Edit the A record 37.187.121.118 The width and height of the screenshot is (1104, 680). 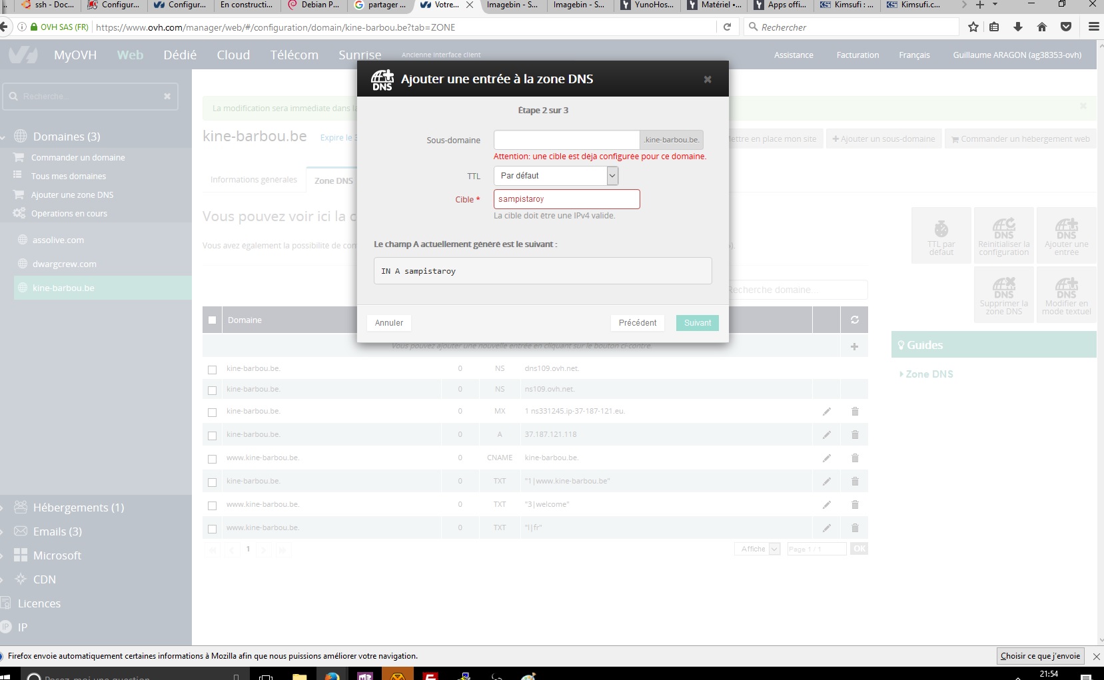click(x=826, y=435)
